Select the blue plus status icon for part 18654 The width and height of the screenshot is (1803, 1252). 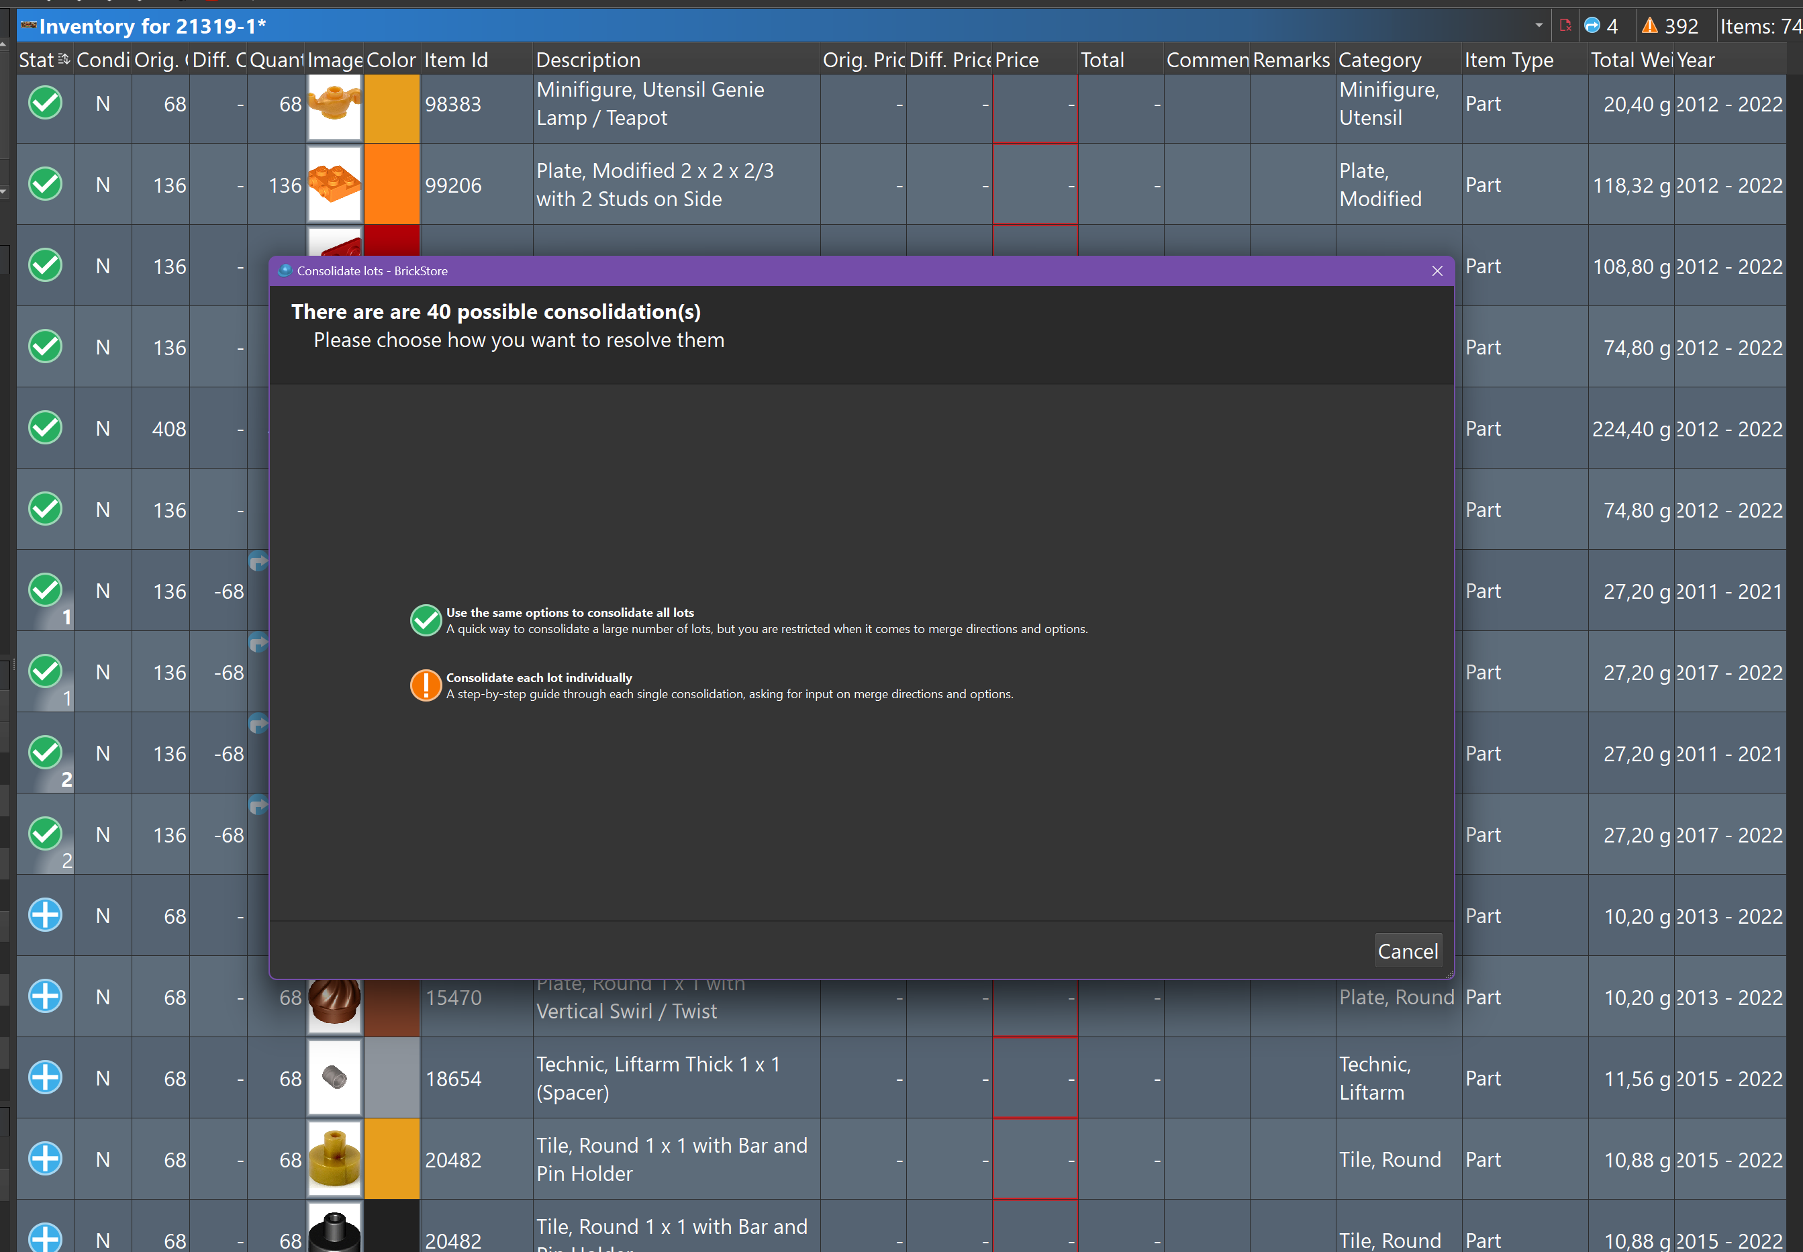tap(45, 1078)
